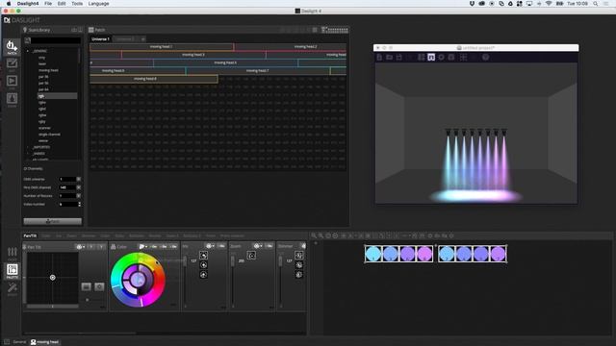Click the new file icon in 3D viewer
616x346 pixels.
click(x=379, y=58)
